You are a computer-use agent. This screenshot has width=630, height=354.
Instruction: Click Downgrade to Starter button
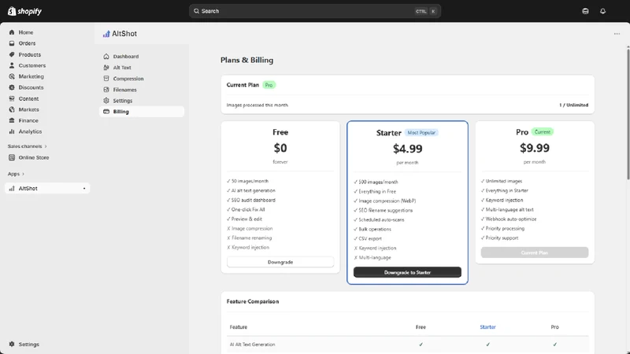tap(407, 272)
